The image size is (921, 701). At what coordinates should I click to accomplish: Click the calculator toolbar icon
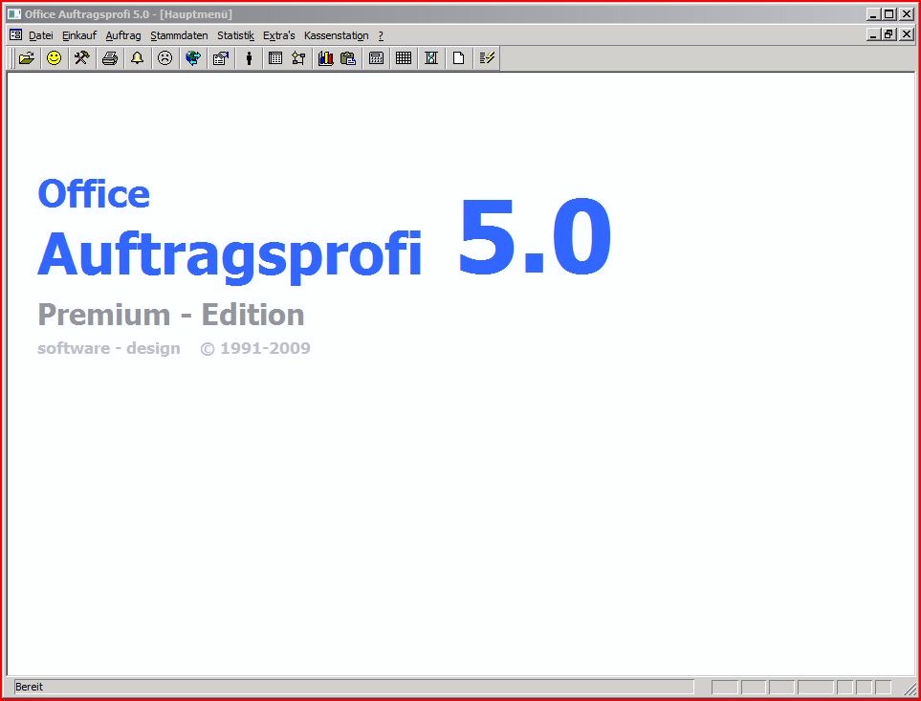coord(376,58)
